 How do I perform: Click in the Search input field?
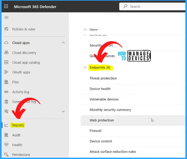point(152,6)
